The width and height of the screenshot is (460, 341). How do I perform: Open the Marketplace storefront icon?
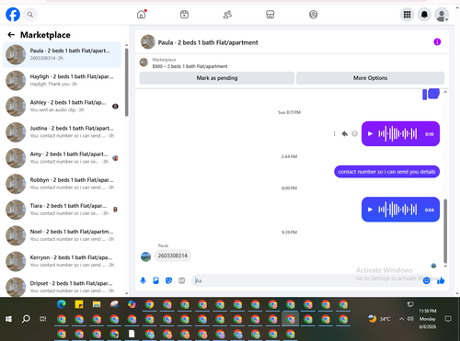pos(270,15)
